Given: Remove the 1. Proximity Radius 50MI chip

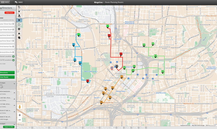Looking at the screenshot, I should 32,128.
